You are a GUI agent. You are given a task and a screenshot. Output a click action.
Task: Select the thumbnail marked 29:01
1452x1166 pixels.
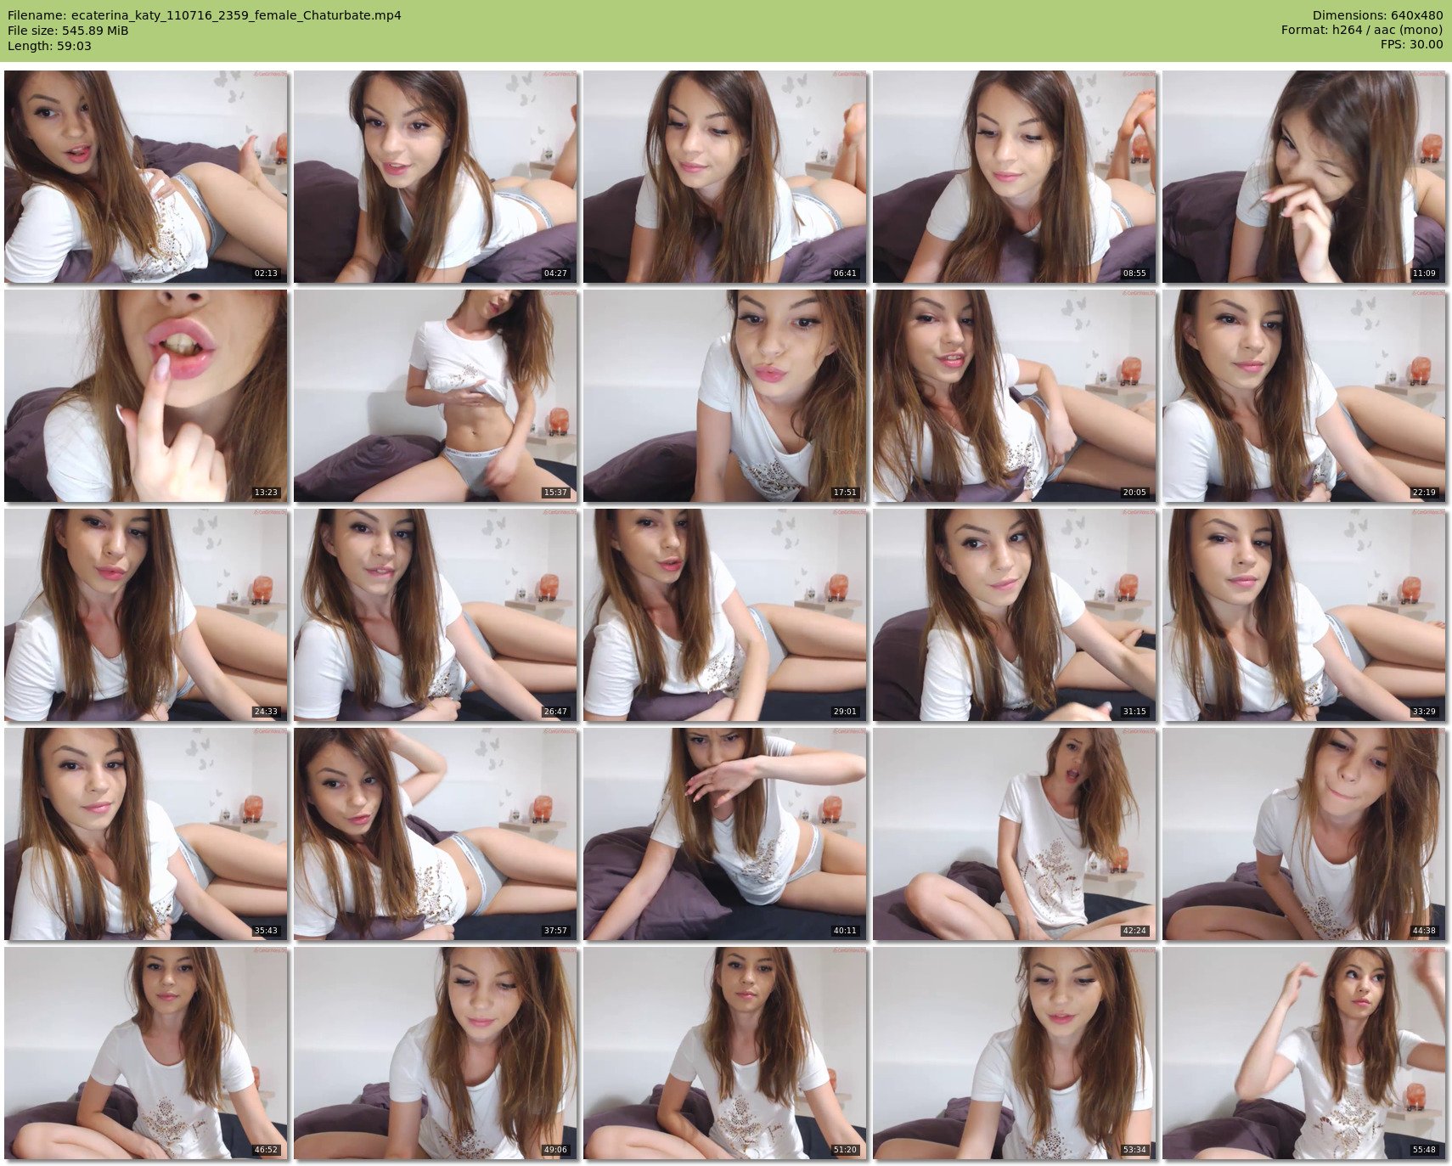click(725, 615)
